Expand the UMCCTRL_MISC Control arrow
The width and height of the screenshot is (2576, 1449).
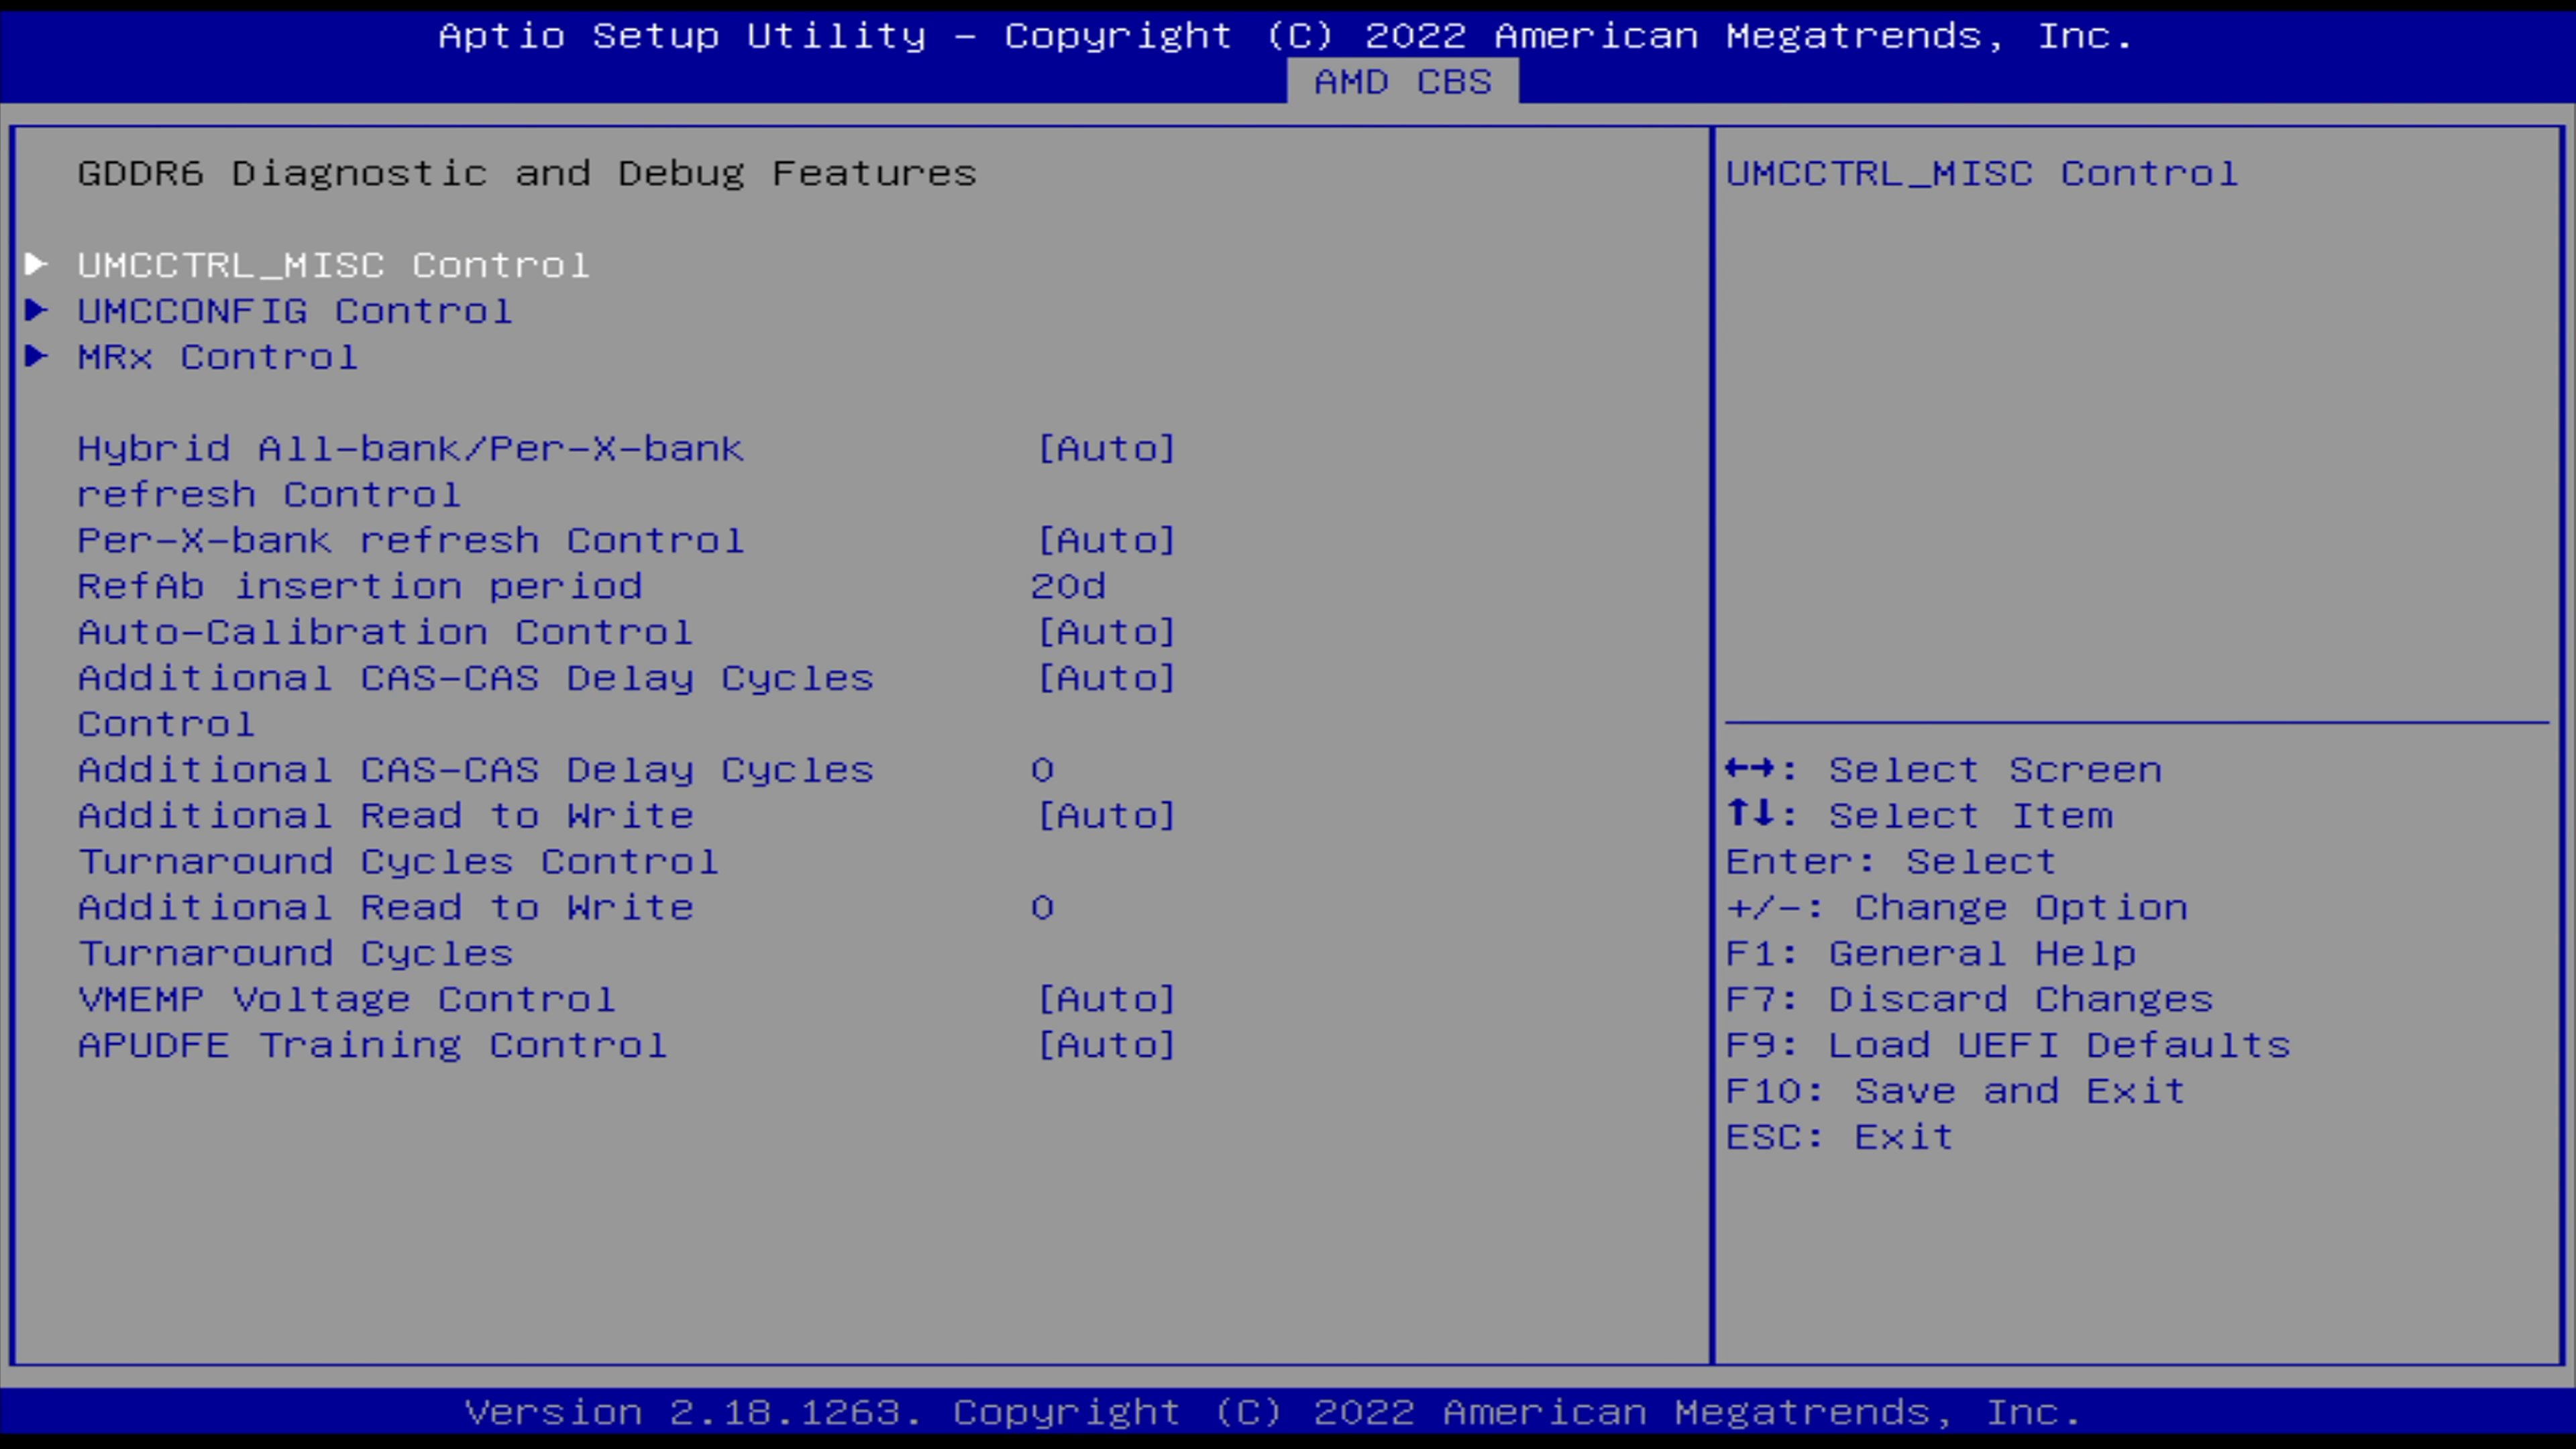(x=36, y=264)
